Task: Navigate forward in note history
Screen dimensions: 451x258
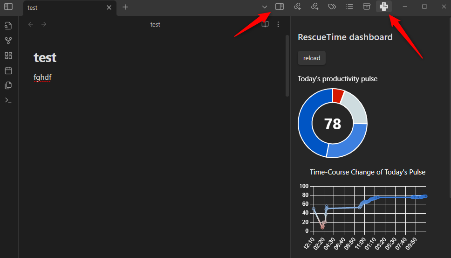Action: tap(44, 24)
